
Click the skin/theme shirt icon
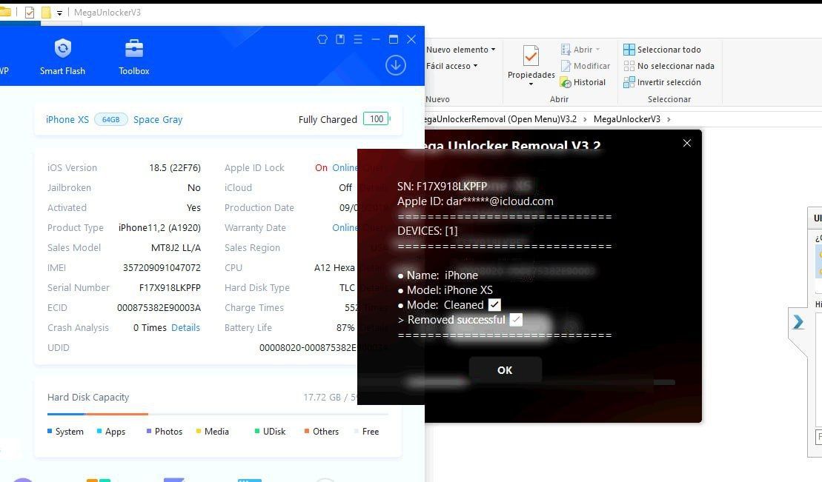322,39
